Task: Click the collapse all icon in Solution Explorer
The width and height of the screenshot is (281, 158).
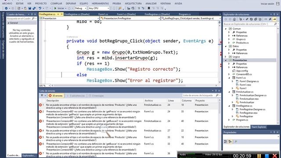Action: (256, 19)
